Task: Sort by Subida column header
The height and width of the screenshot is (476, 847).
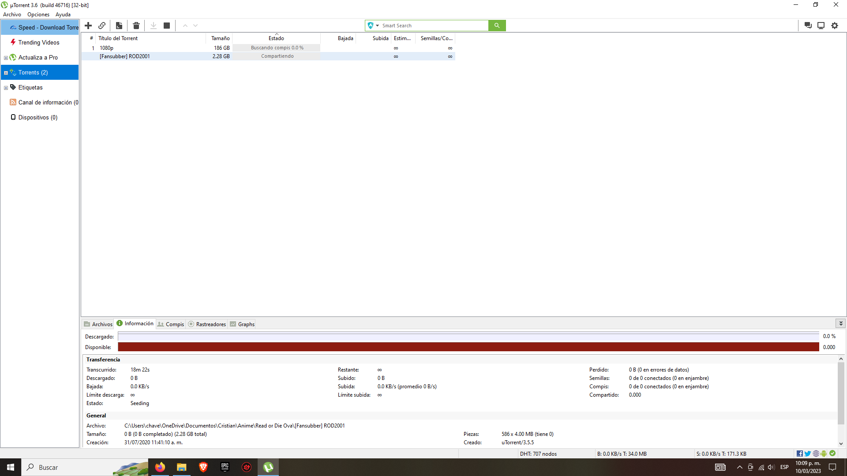Action: click(374, 38)
